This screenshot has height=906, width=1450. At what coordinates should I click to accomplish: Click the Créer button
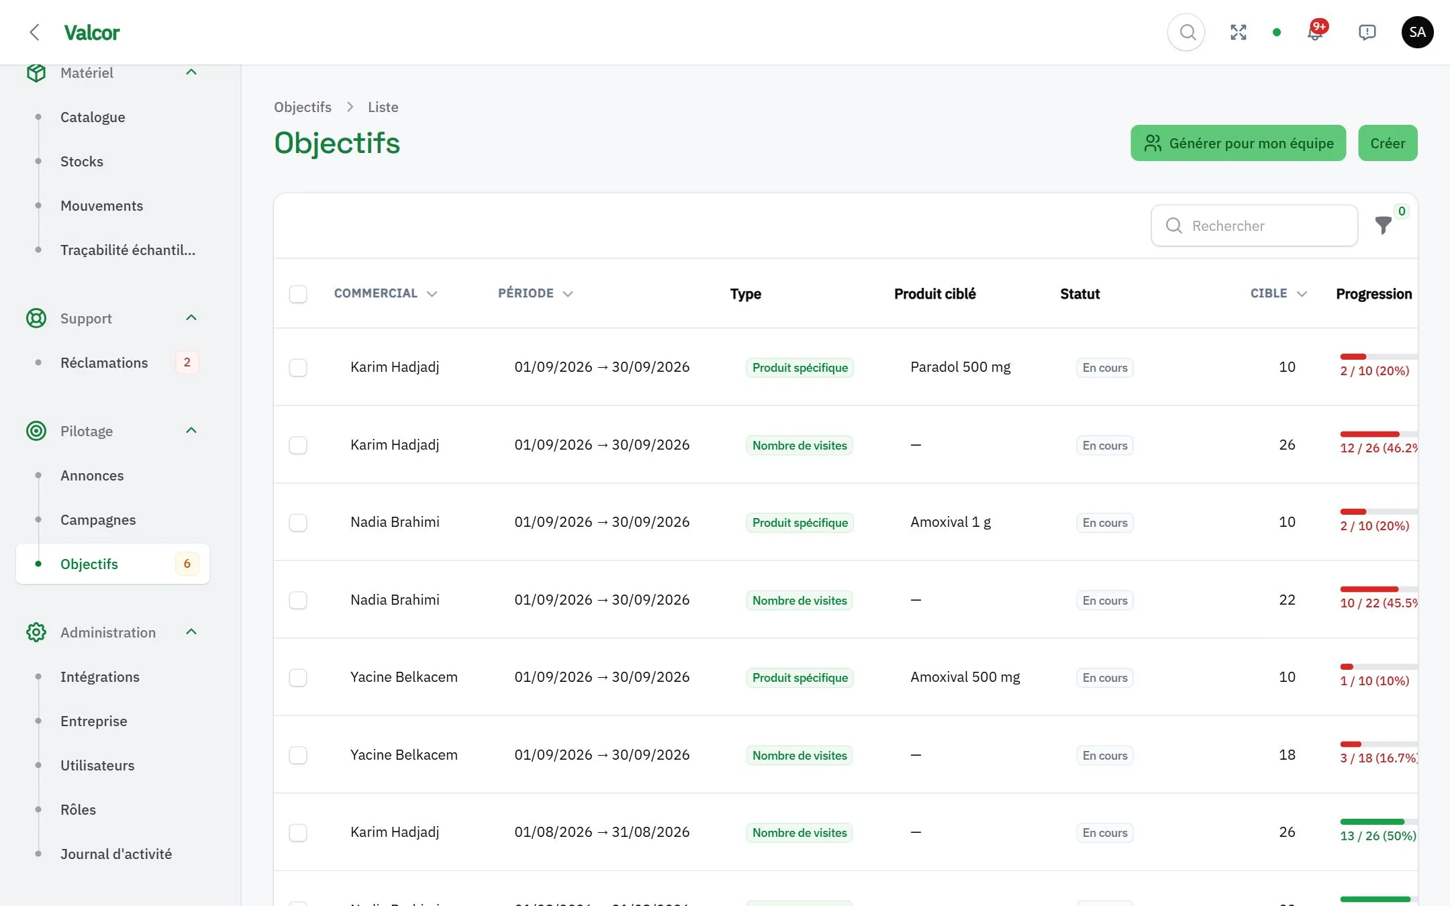pyautogui.click(x=1388, y=143)
